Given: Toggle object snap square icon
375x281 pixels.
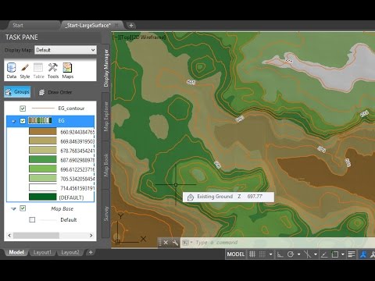Looking at the screenshot, I should (x=335, y=254).
